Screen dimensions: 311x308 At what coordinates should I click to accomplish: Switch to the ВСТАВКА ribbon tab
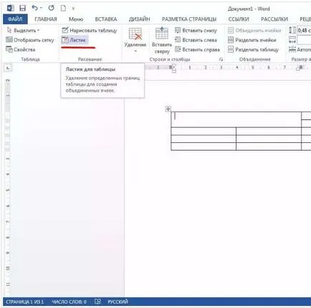click(106, 19)
